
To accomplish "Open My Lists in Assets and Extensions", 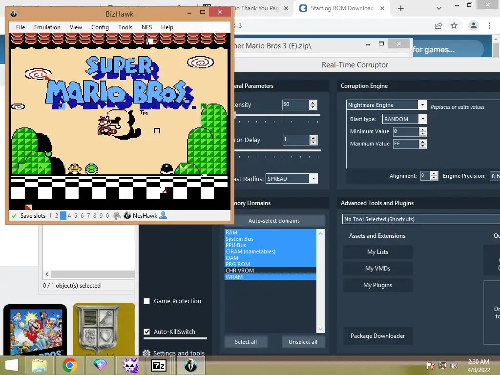I will (378, 252).
